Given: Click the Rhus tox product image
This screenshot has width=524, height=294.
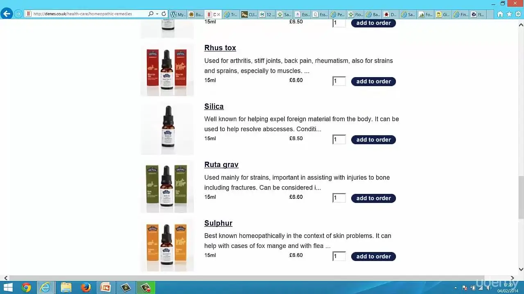Looking at the screenshot, I should pyautogui.click(x=167, y=70).
